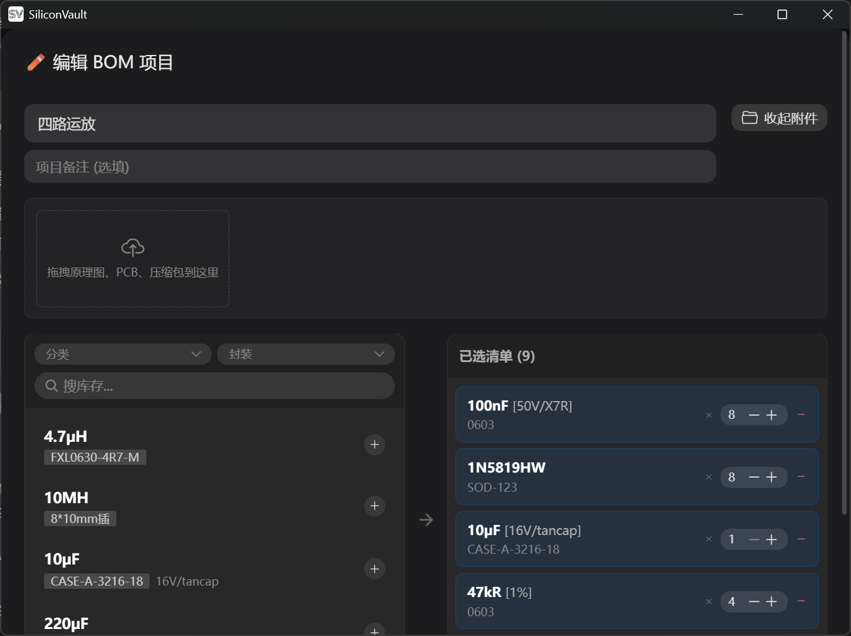Click the 项目备注 notes field
This screenshot has height=636, width=851.
[x=369, y=167]
